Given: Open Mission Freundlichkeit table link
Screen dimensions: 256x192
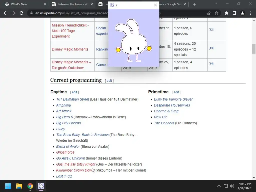Looking at the screenshot, I should coord(70,31).
